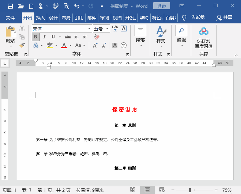Click the Clear Formatting eraser icon
This screenshot has width=241, height=194.
click(x=97, y=37)
